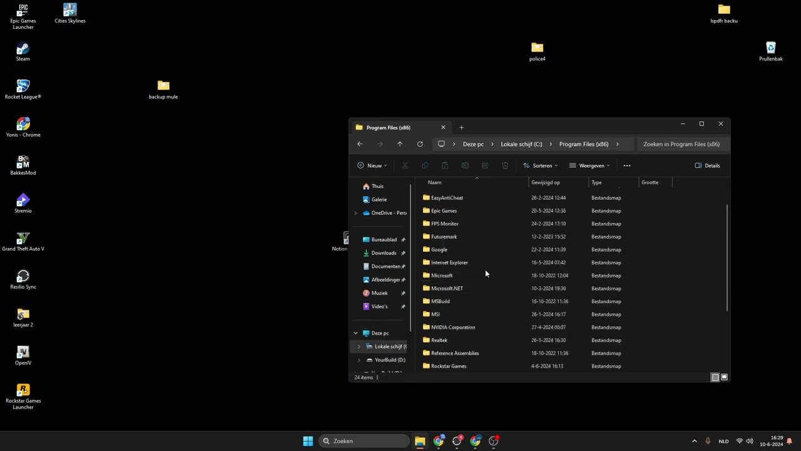The height and width of the screenshot is (451, 801).
Task: Select the Rockstar Games Launcher desktop icon
Action: coord(23,397)
